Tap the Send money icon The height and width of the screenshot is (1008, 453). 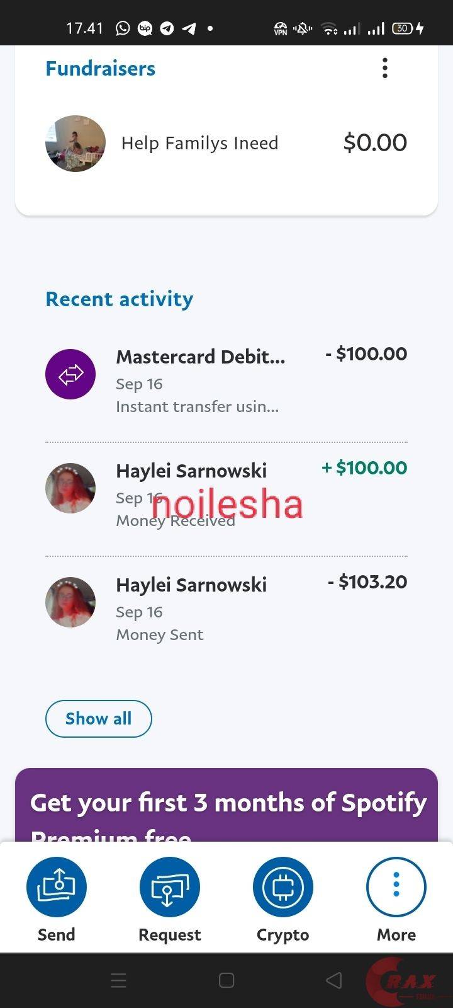pyautogui.click(x=57, y=886)
